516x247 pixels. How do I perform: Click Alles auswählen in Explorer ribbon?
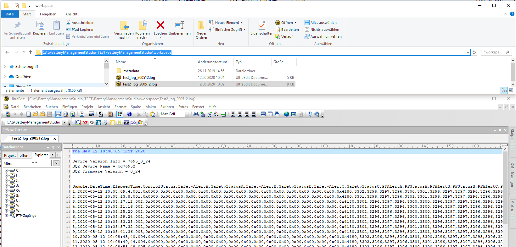point(321,23)
